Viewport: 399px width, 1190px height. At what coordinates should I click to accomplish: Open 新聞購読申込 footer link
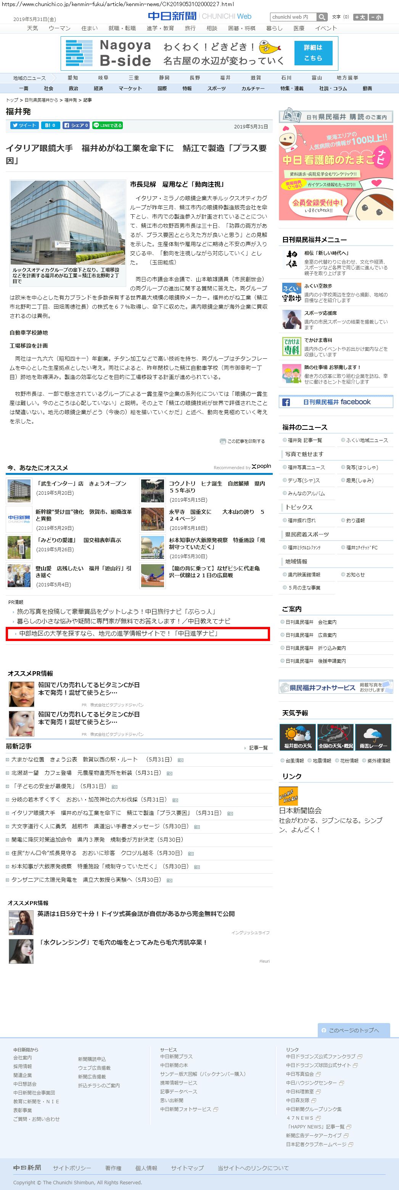(x=92, y=1059)
